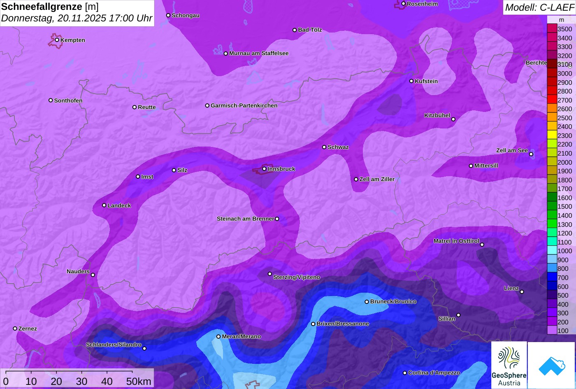Click the Lienz location dot
The image size is (576, 389).
(522, 292)
